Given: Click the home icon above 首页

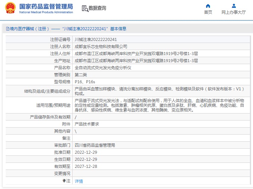Looking at the screenshot, I should pyautogui.click(x=208, y=6).
